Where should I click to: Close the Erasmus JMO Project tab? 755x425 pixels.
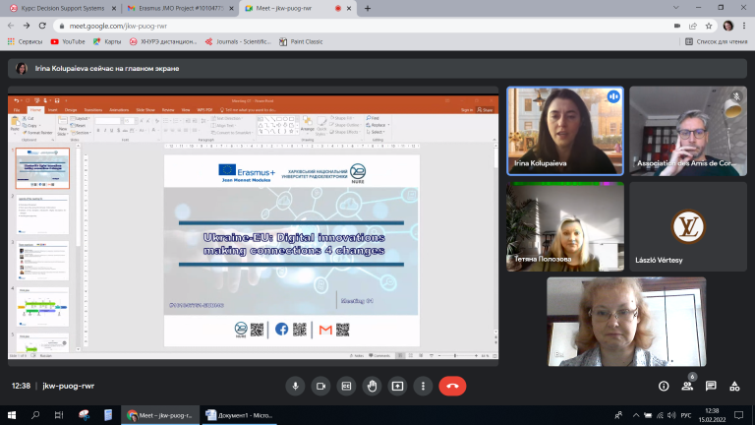tap(231, 8)
